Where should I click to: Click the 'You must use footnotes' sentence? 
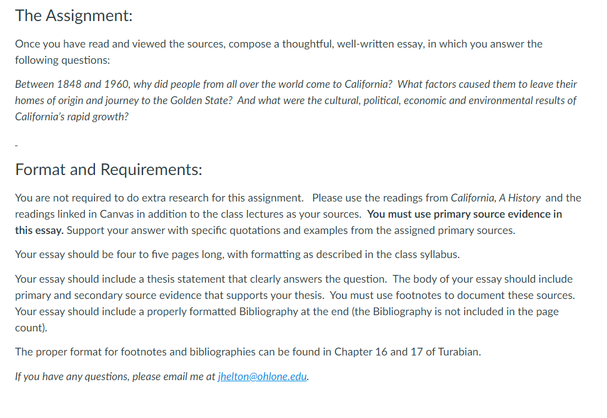point(452,295)
